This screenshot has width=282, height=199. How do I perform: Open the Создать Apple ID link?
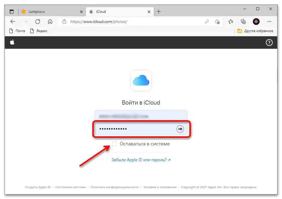(x=38, y=187)
